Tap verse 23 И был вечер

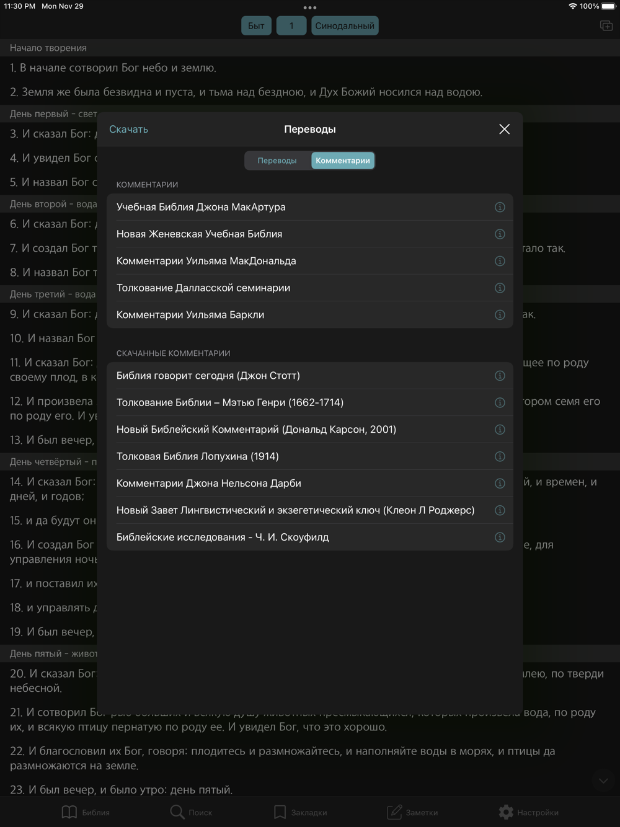coord(121,790)
